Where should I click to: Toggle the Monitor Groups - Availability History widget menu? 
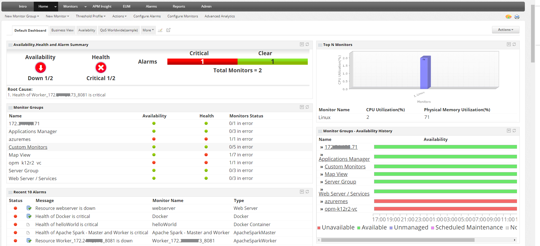click(x=509, y=131)
